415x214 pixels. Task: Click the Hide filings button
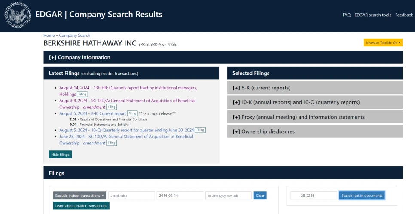pyautogui.click(x=60, y=155)
